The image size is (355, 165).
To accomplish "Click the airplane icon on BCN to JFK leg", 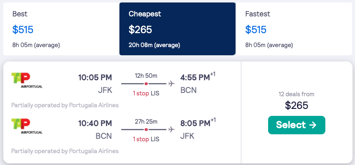I will [171, 130].
